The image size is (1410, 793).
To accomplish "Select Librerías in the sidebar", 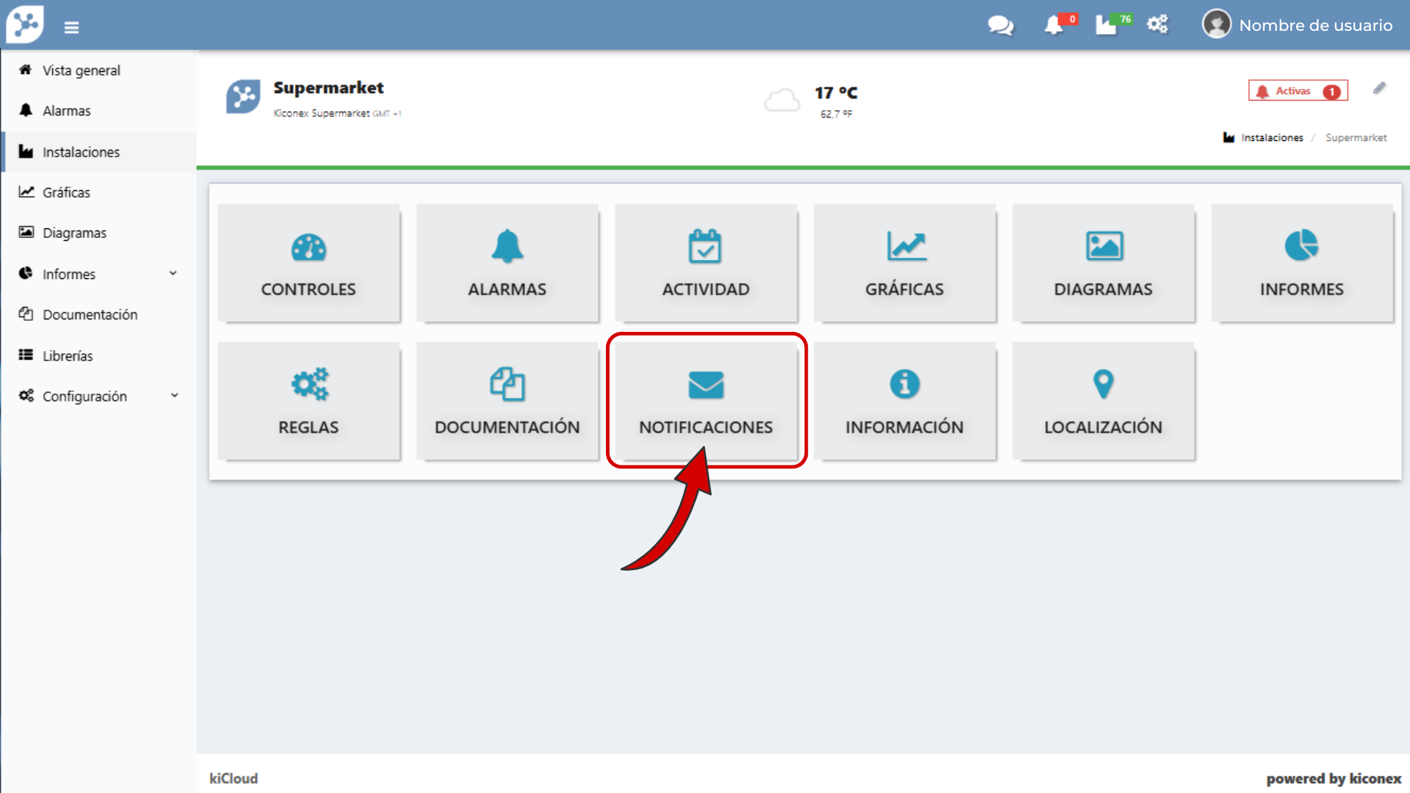I will coord(68,356).
